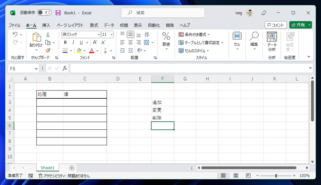Screen dimensions: 321x185
Task: Open the font name combo box
Action: (81, 34)
